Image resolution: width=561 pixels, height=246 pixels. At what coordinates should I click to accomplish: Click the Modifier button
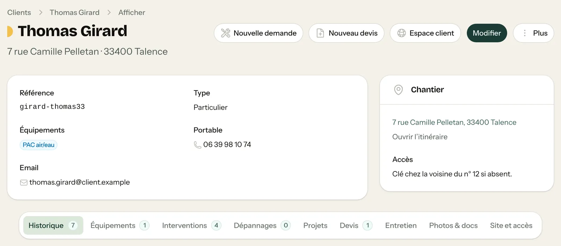(x=487, y=33)
